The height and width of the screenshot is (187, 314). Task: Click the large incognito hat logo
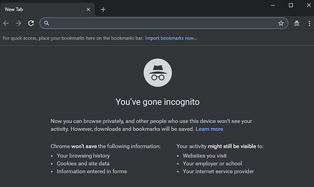pyautogui.click(x=158, y=73)
